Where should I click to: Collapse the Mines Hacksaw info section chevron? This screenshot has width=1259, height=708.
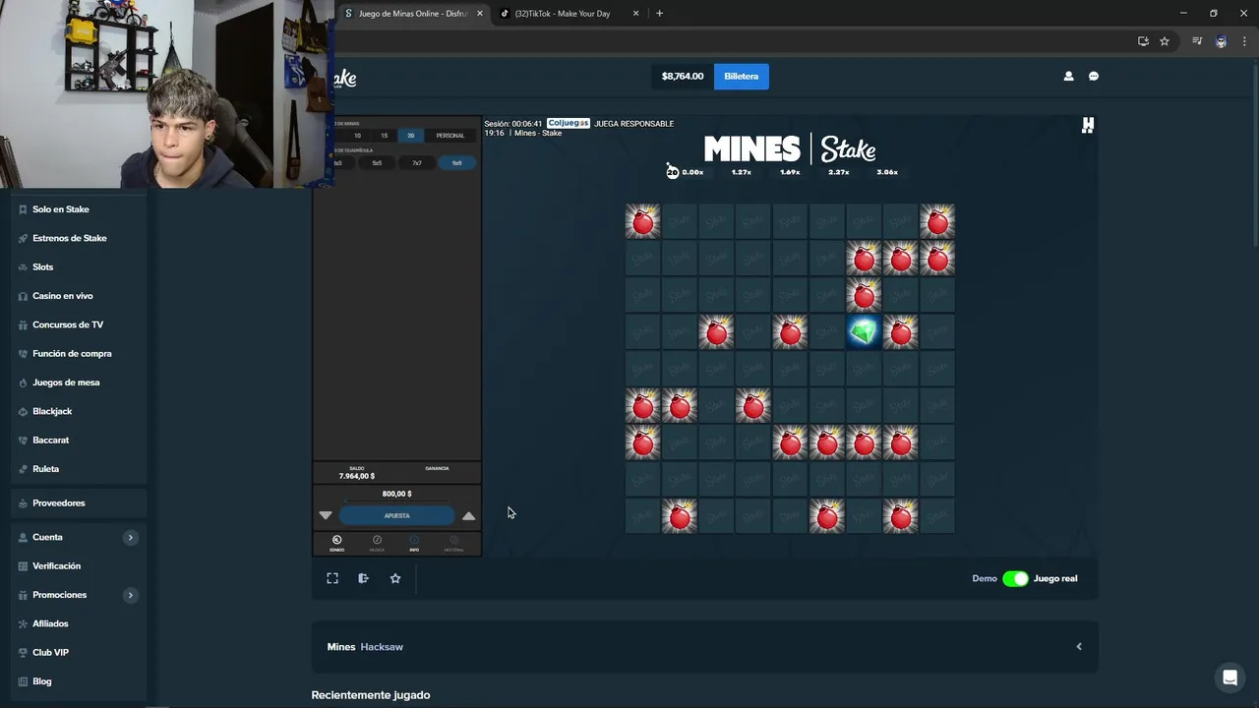point(1079,646)
